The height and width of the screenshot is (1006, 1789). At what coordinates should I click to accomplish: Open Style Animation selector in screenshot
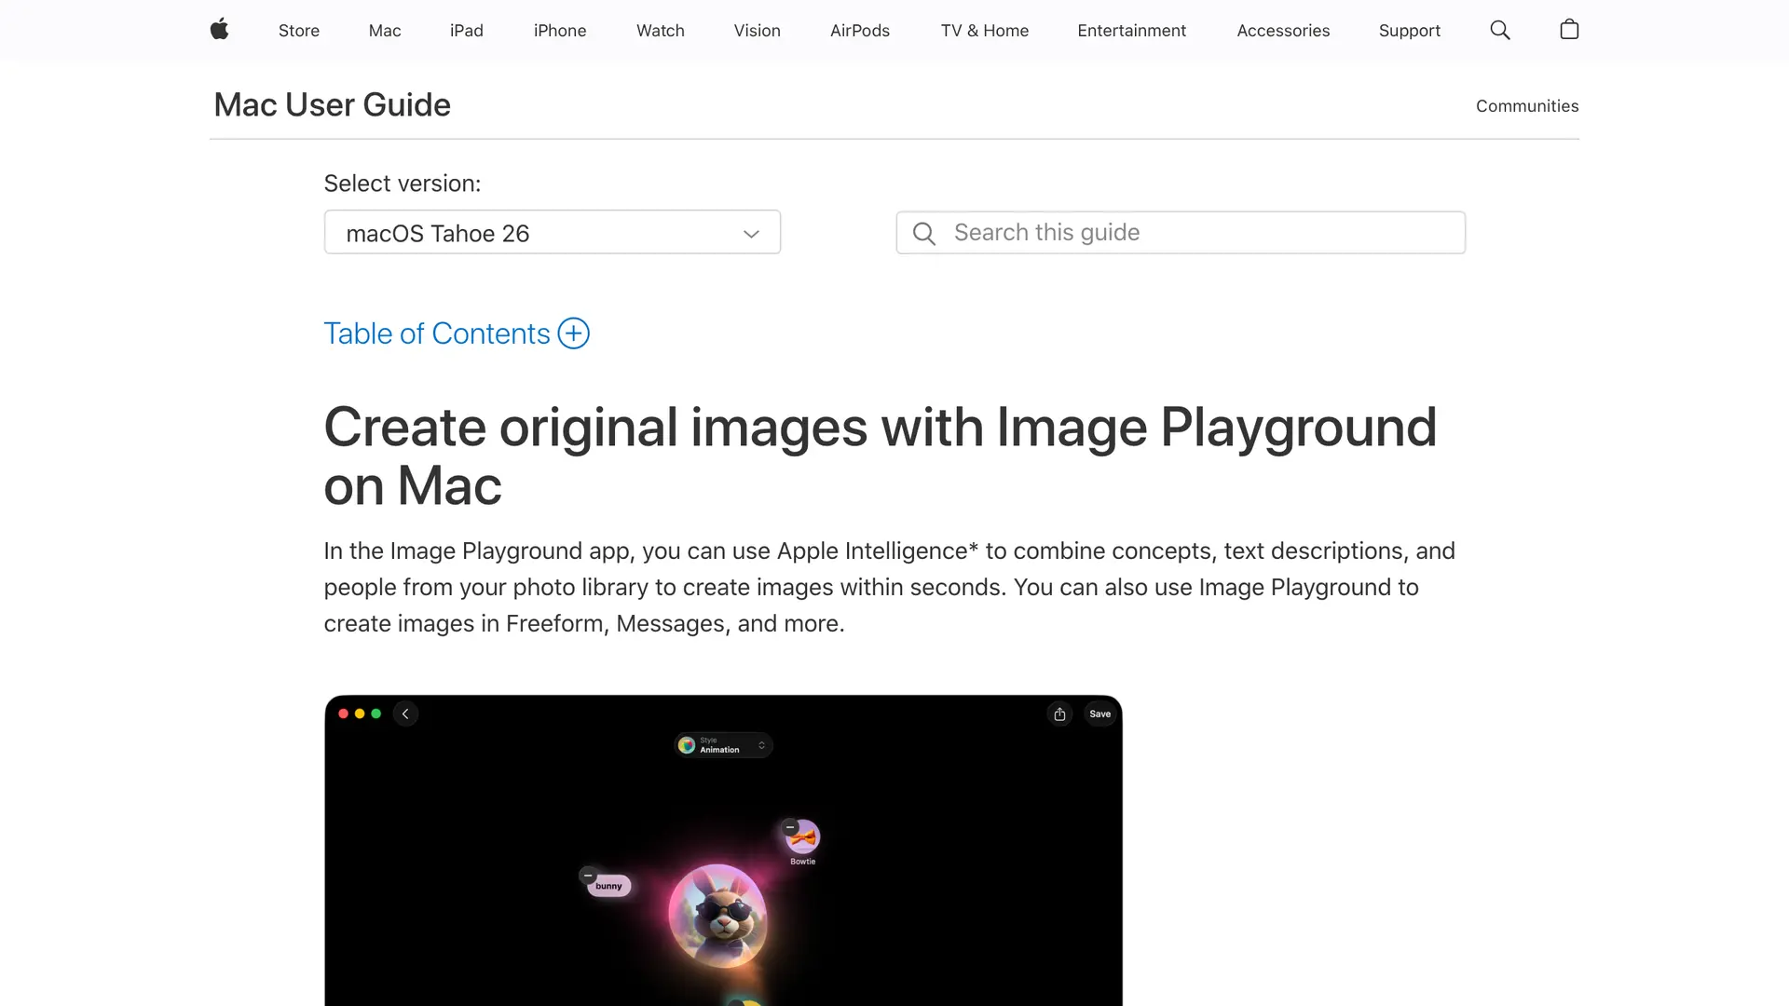[723, 745]
